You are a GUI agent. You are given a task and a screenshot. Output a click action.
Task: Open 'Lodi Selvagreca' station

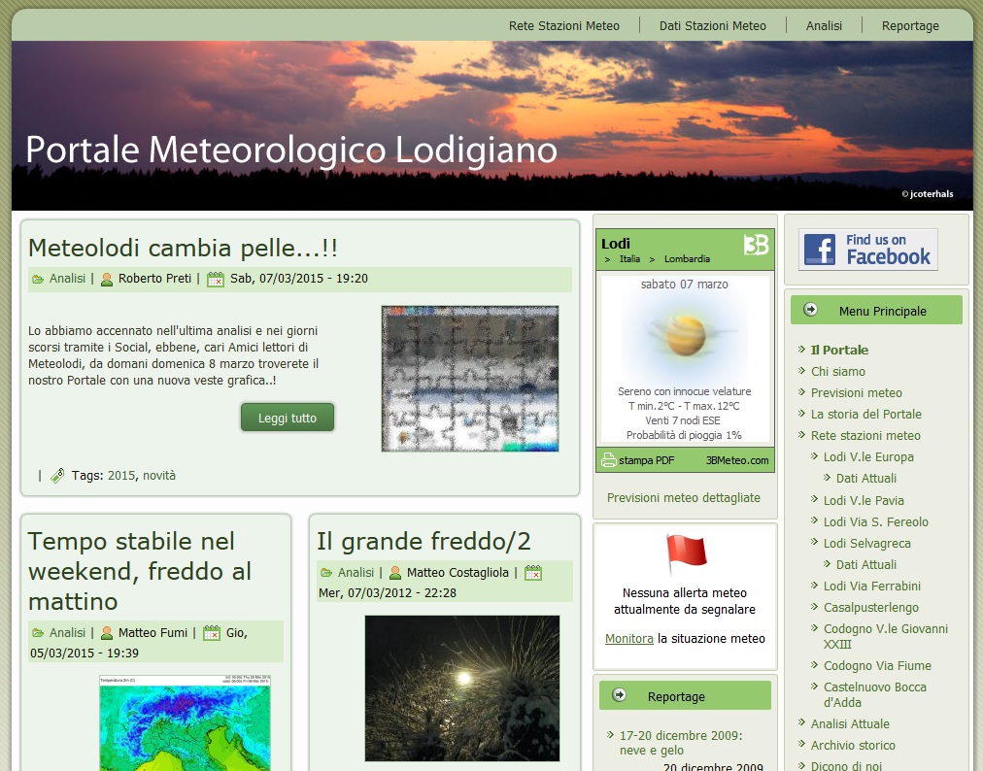click(x=867, y=544)
